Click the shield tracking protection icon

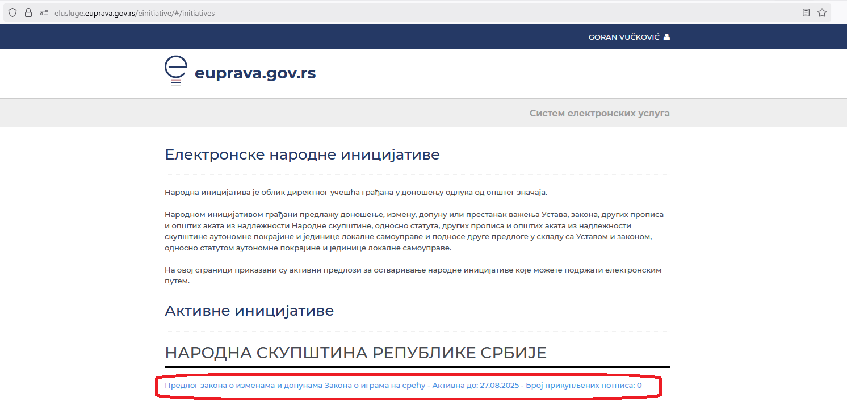pyautogui.click(x=12, y=12)
